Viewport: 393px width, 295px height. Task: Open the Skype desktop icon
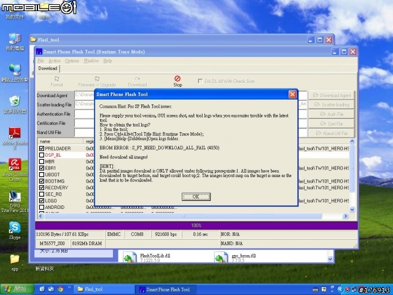coord(15,230)
